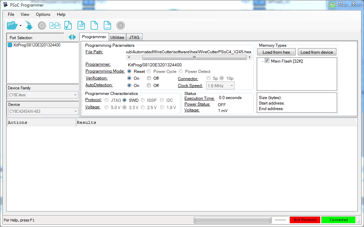
Task: Click the blue KitProg port icon
Action: pyautogui.click(x=10, y=45)
